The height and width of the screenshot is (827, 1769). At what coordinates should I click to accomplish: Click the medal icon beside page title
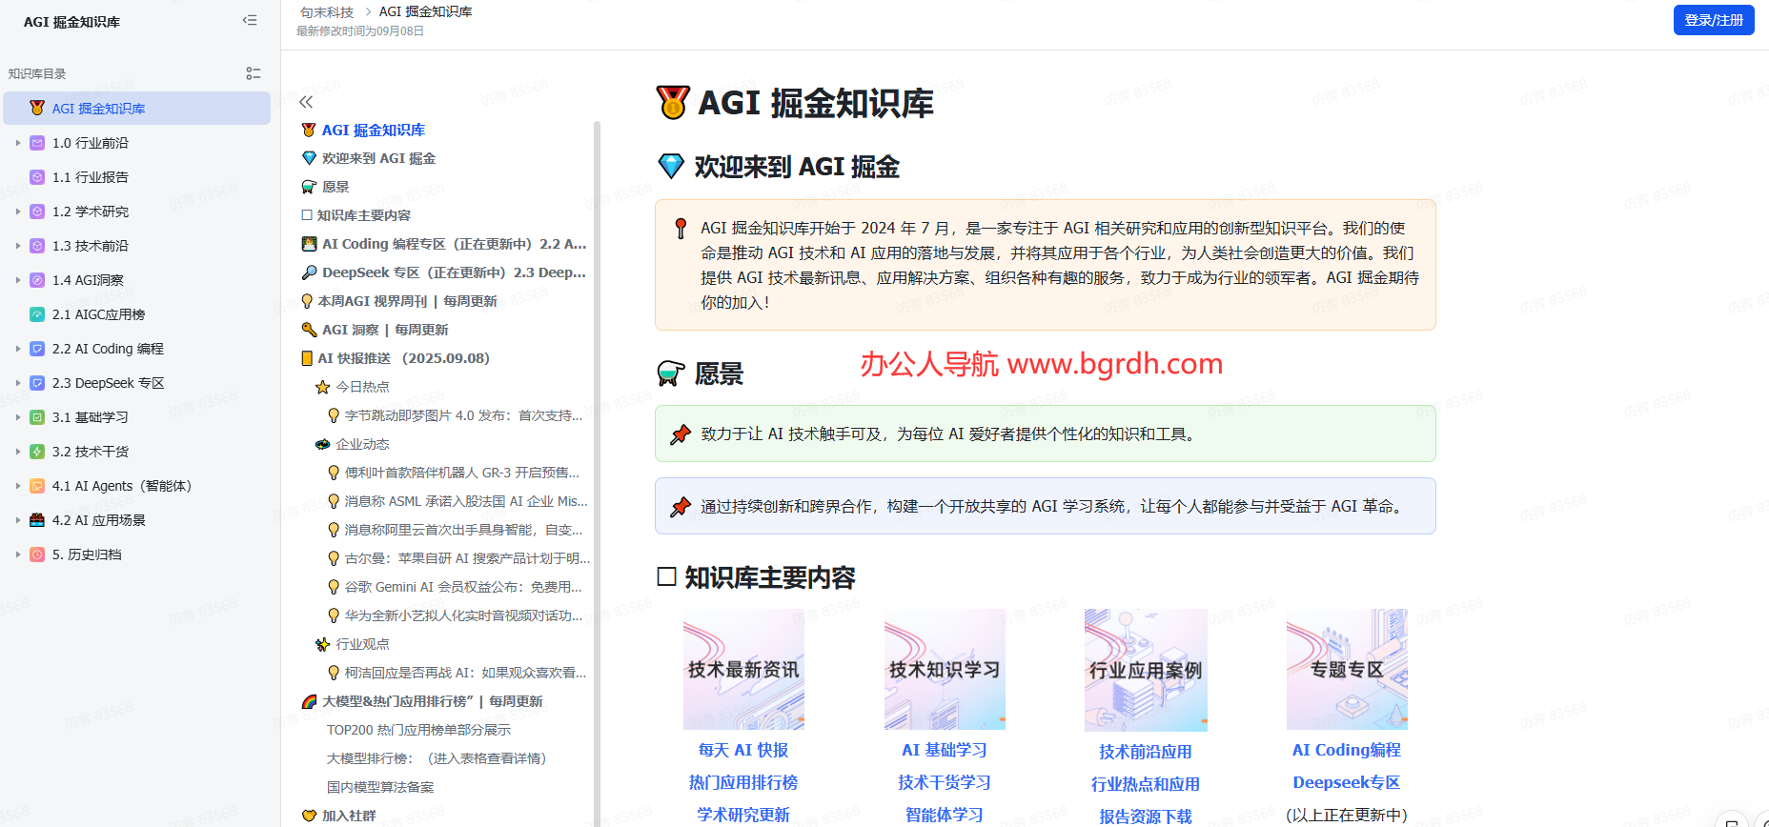[x=673, y=103]
